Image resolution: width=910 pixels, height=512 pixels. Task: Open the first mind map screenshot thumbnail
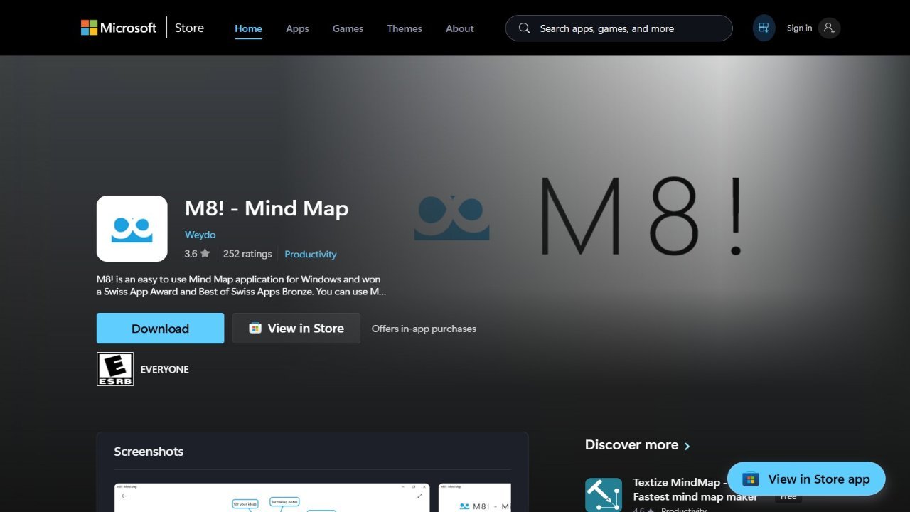point(272,498)
